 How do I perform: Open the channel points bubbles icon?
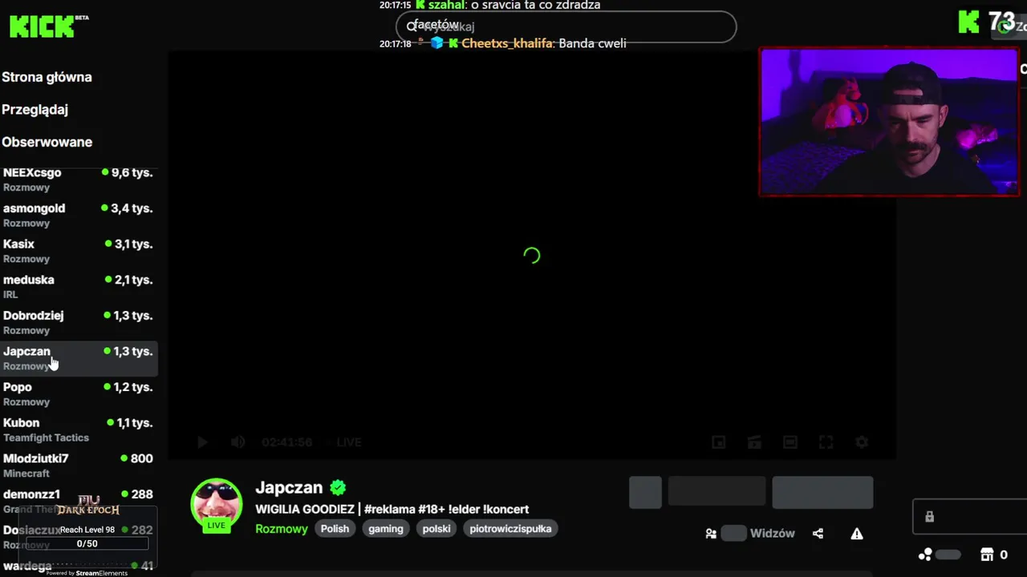pos(925,555)
